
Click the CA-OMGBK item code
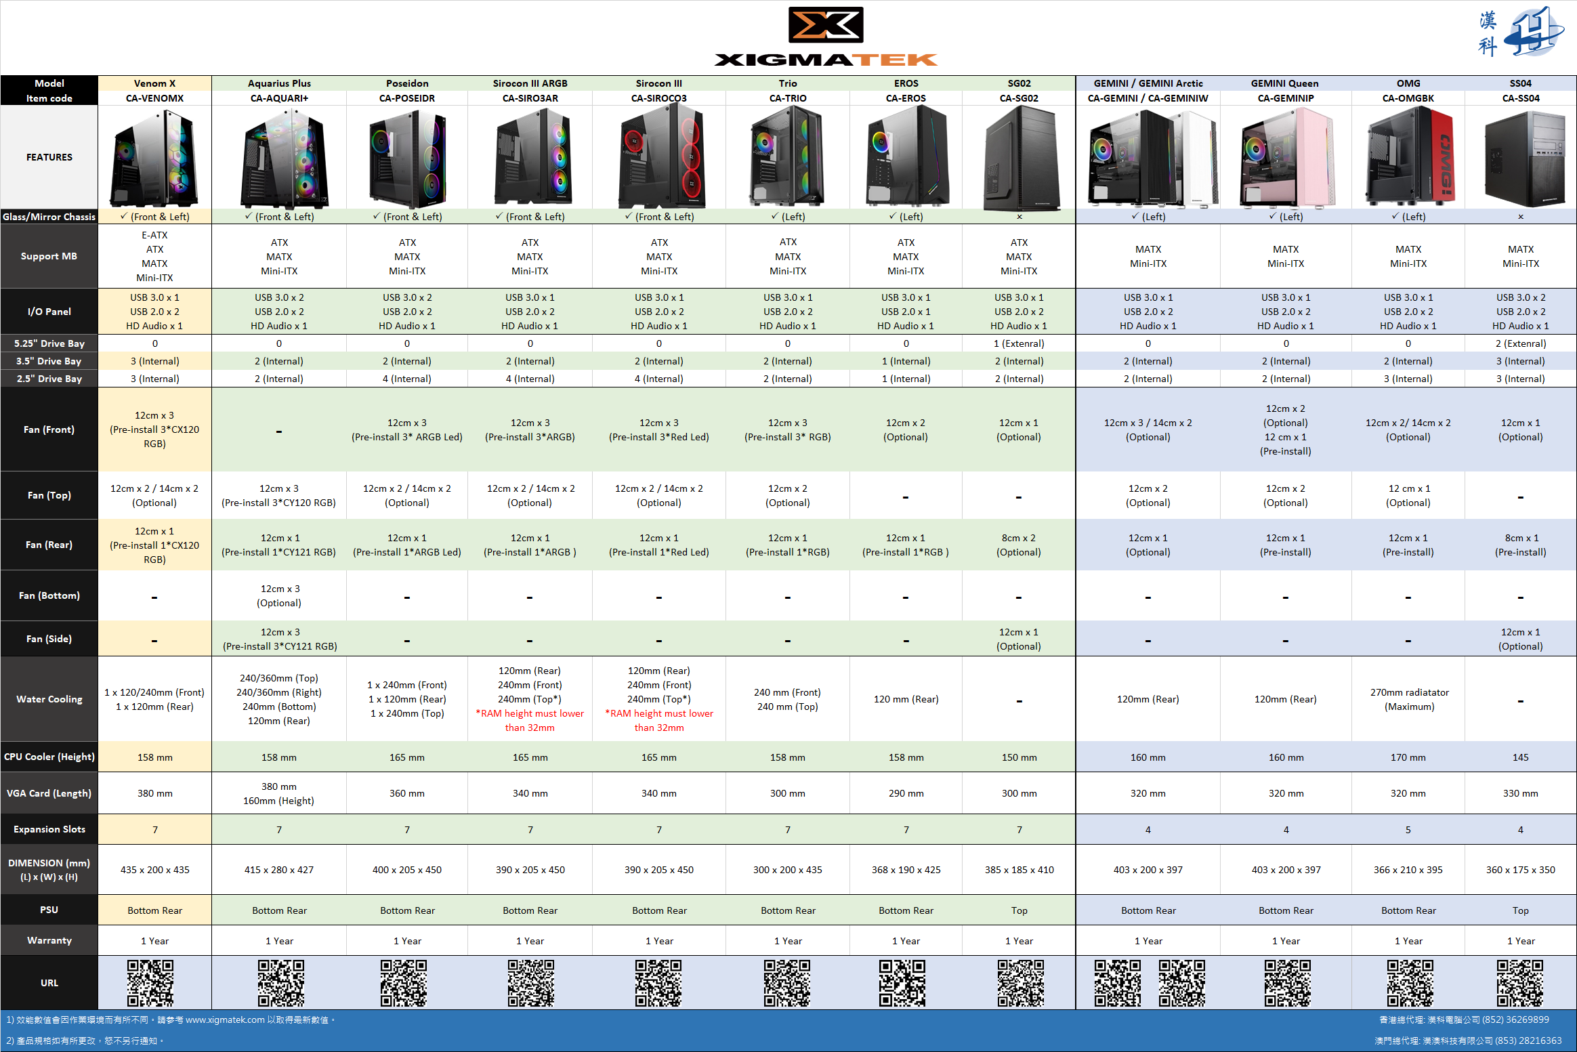pyautogui.click(x=1408, y=98)
